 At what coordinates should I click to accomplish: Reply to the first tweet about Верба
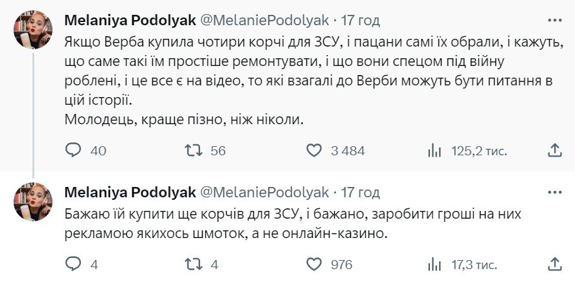[x=74, y=151]
